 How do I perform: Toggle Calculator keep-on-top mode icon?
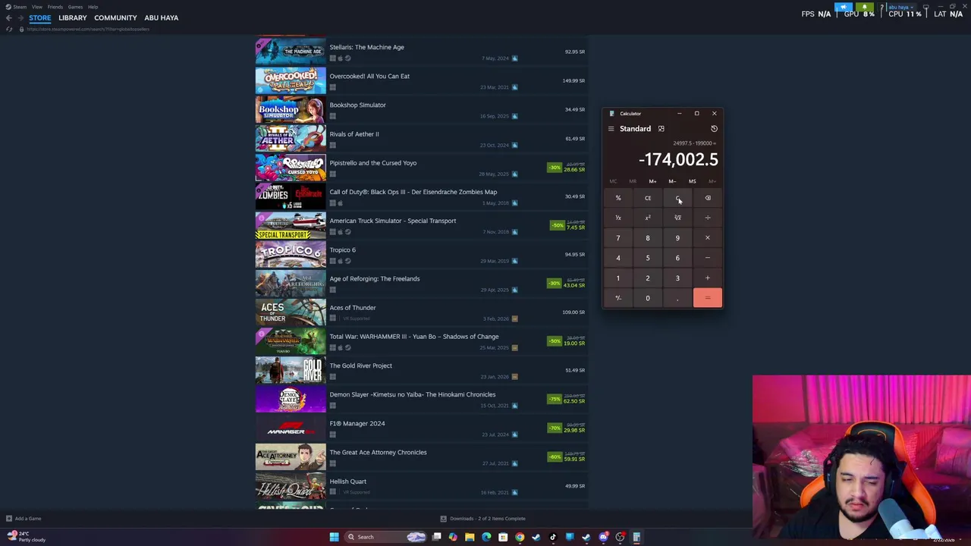coord(661,129)
